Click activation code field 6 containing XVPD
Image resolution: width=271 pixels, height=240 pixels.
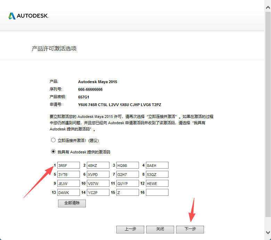tap(98, 174)
